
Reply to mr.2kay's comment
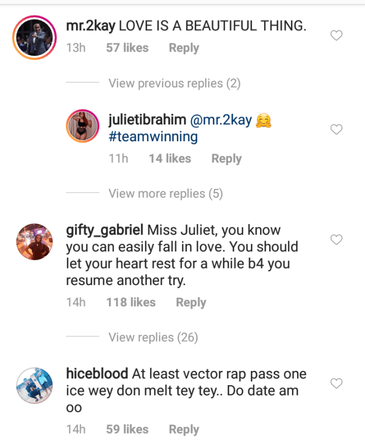tap(184, 48)
